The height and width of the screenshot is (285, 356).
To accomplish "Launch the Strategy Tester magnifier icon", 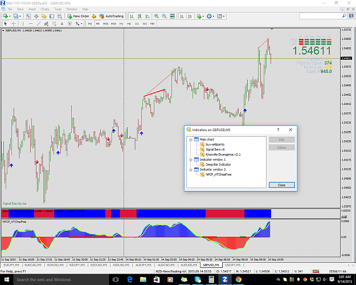I will pyautogui.click(x=59, y=16).
